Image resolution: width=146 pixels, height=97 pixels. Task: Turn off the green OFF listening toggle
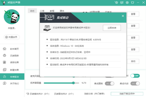pyautogui.click(x=135, y=76)
